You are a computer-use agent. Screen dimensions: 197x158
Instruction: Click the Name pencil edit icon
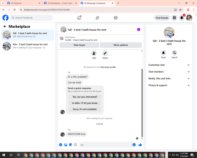point(105,53)
